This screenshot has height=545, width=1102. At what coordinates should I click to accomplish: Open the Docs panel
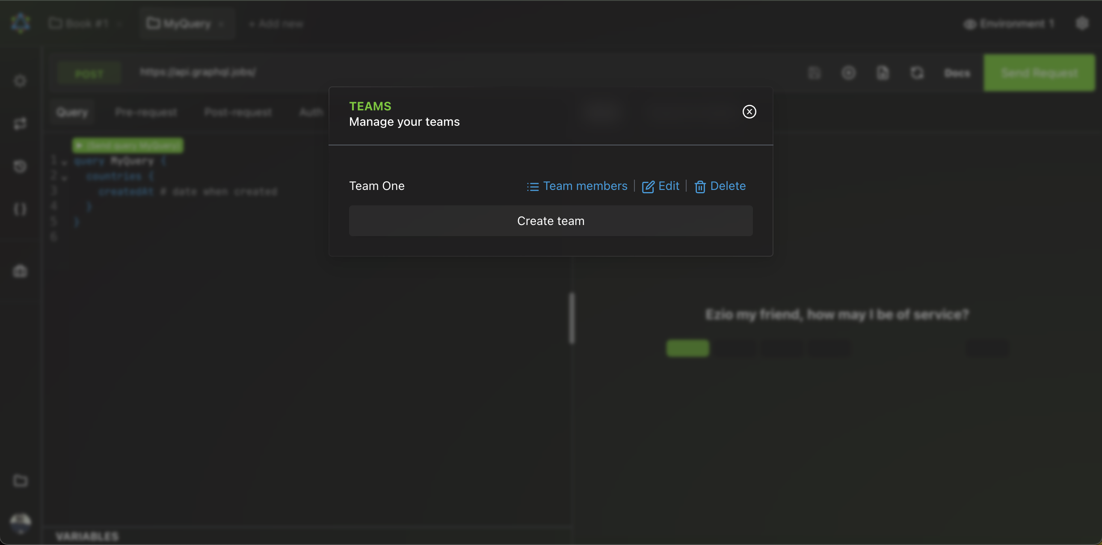(957, 73)
